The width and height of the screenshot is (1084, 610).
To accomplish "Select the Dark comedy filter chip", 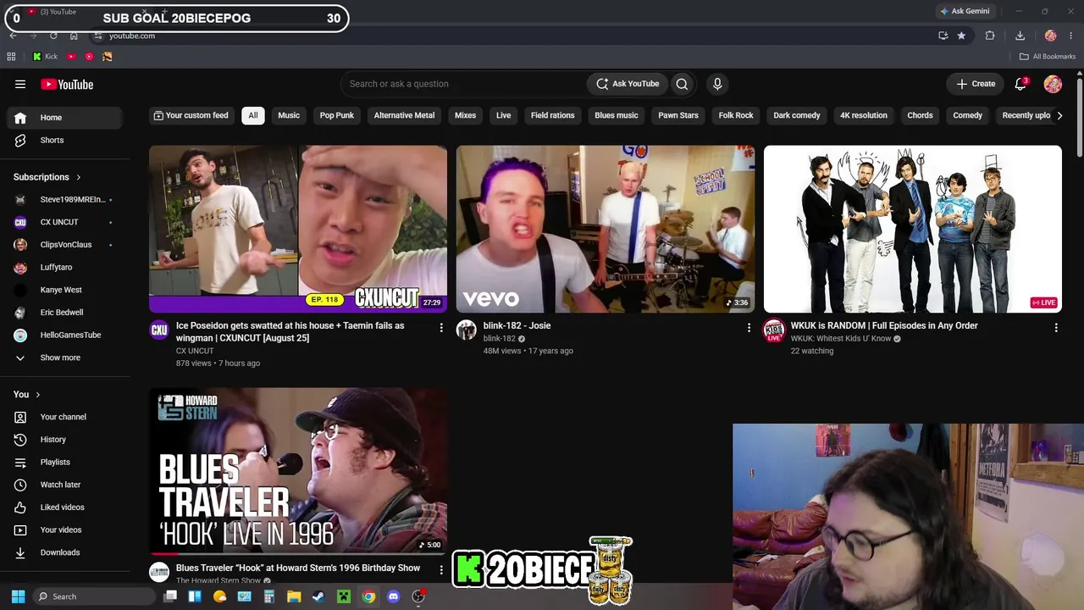I will point(797,115).
